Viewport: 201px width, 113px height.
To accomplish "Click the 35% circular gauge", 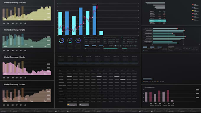I will 62,40.
